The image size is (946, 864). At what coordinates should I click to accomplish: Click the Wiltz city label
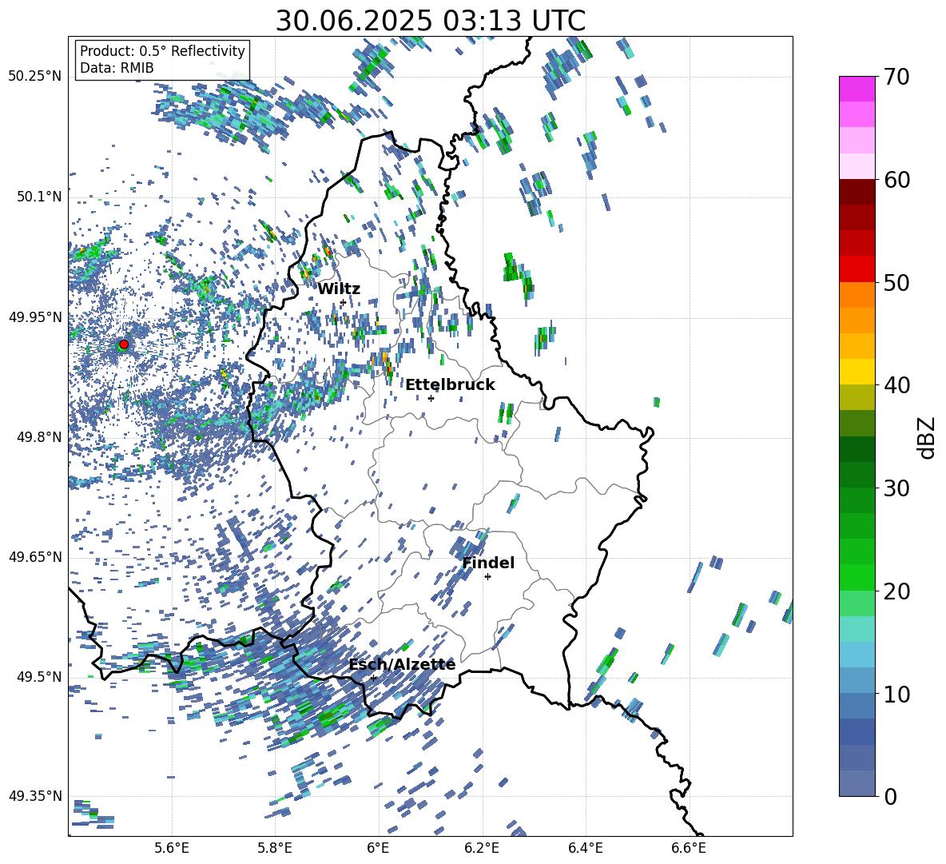pos(339,289)
